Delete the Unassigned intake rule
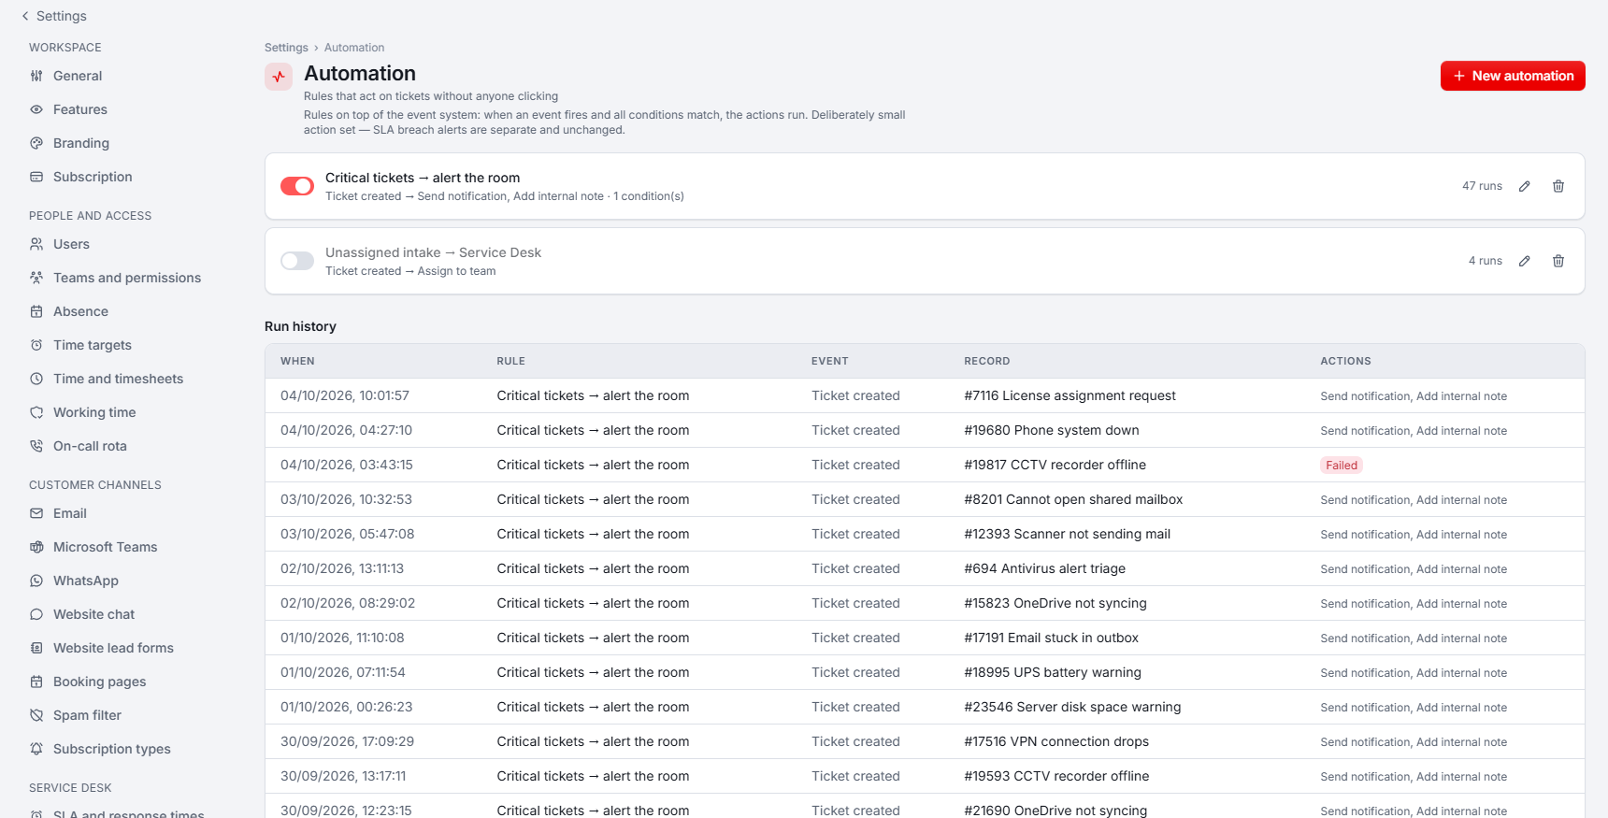The width and height of the screenshot is (1608, 818). pos(1558,261)
